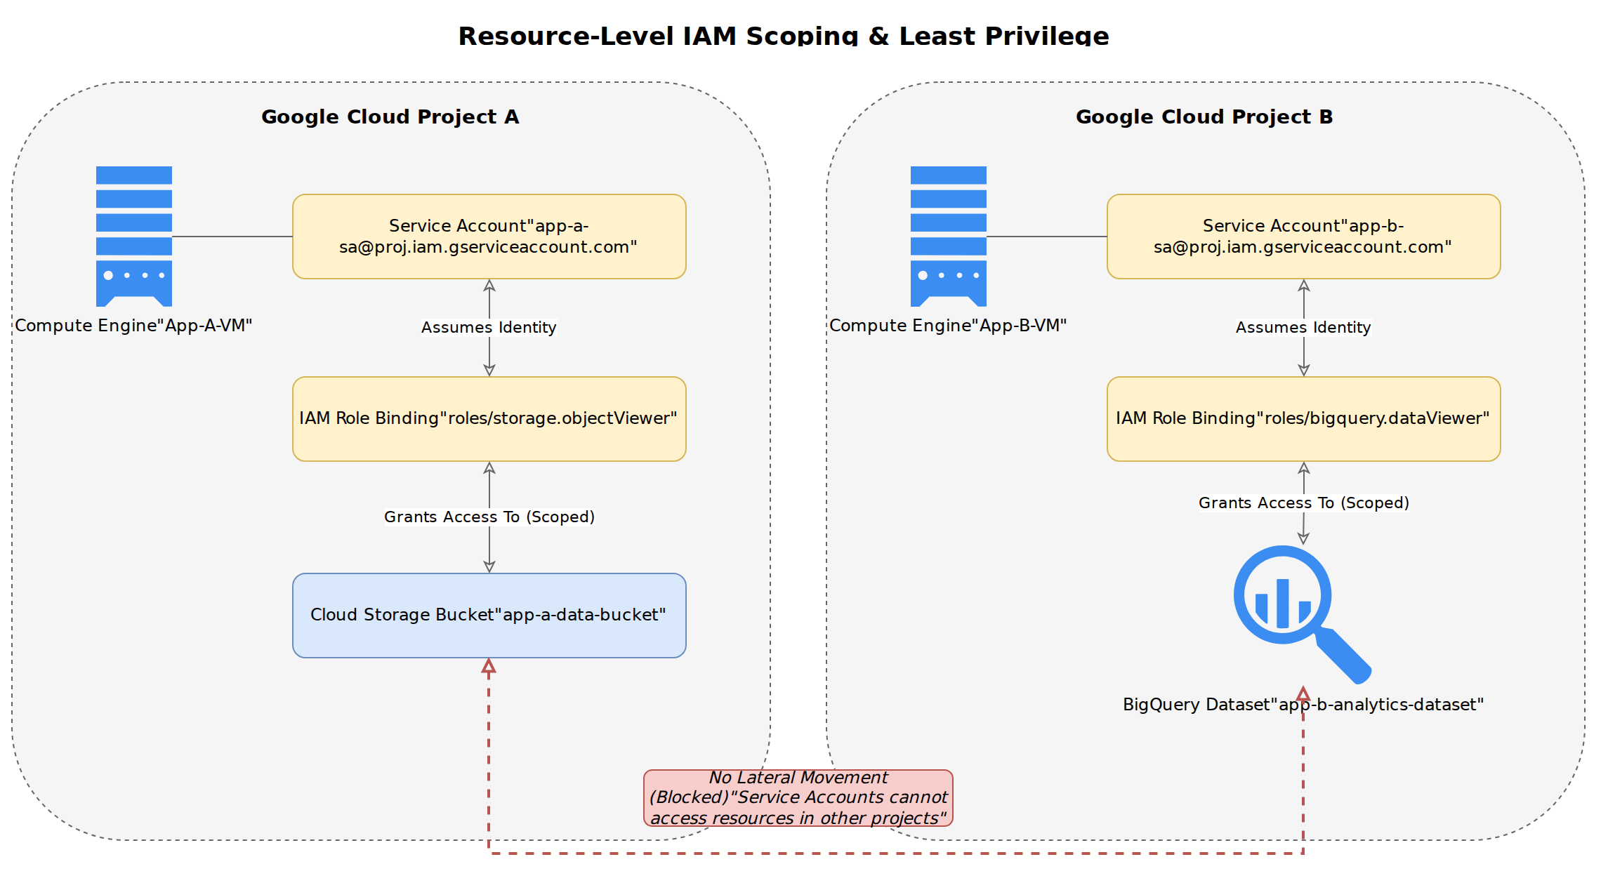Viewport: 1608px width, 890px height.
Task: Select the Google Cloud Project B heading
Action: (x=1204, y=117)
